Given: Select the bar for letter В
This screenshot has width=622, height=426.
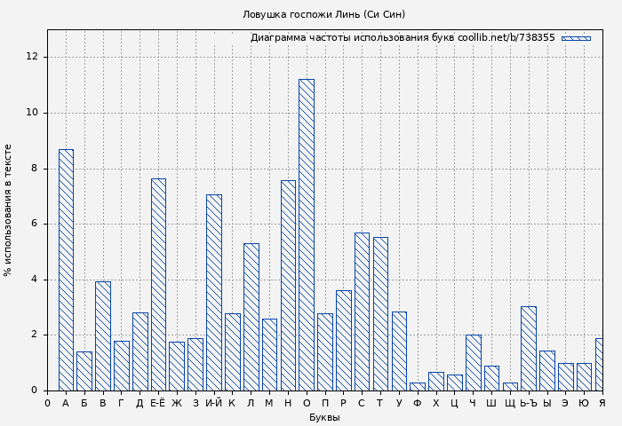Looking at the screenshot, I should coord(103,336).
